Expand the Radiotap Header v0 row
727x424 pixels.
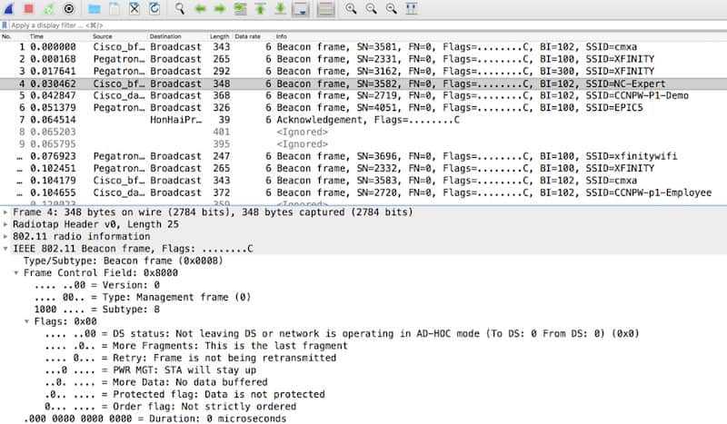(x=5, y=224)
